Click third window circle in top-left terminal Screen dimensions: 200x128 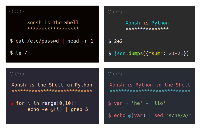click(22, 11)
